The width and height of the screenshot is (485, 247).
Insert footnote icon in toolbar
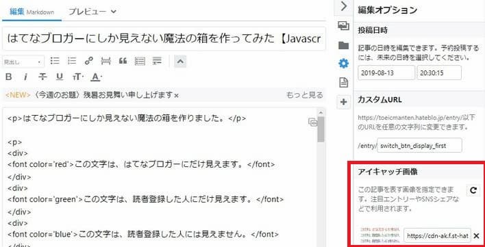click(x=157, y=61)
